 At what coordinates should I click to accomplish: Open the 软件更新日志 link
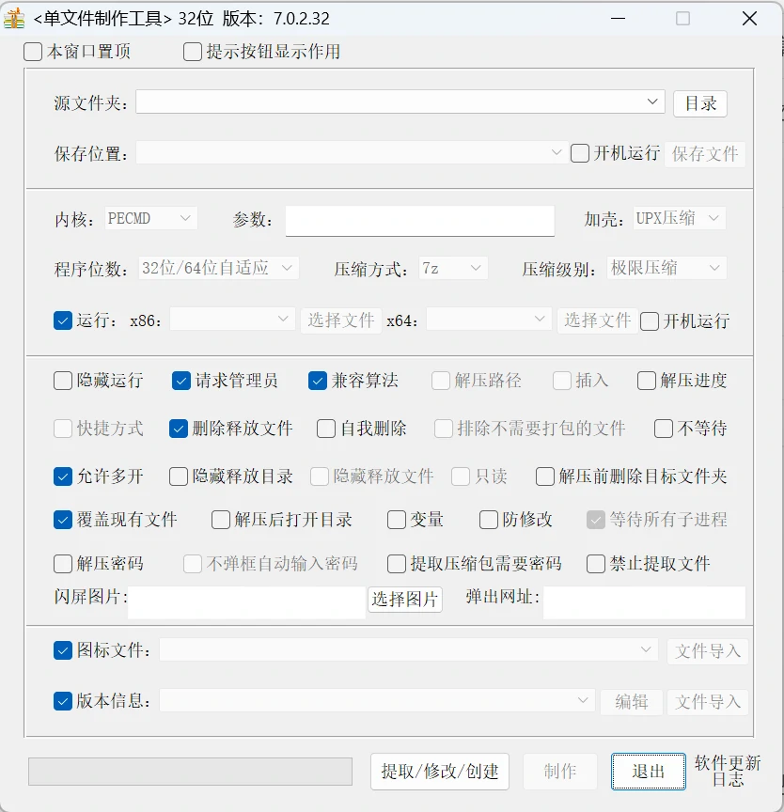[x=728, y=771]
